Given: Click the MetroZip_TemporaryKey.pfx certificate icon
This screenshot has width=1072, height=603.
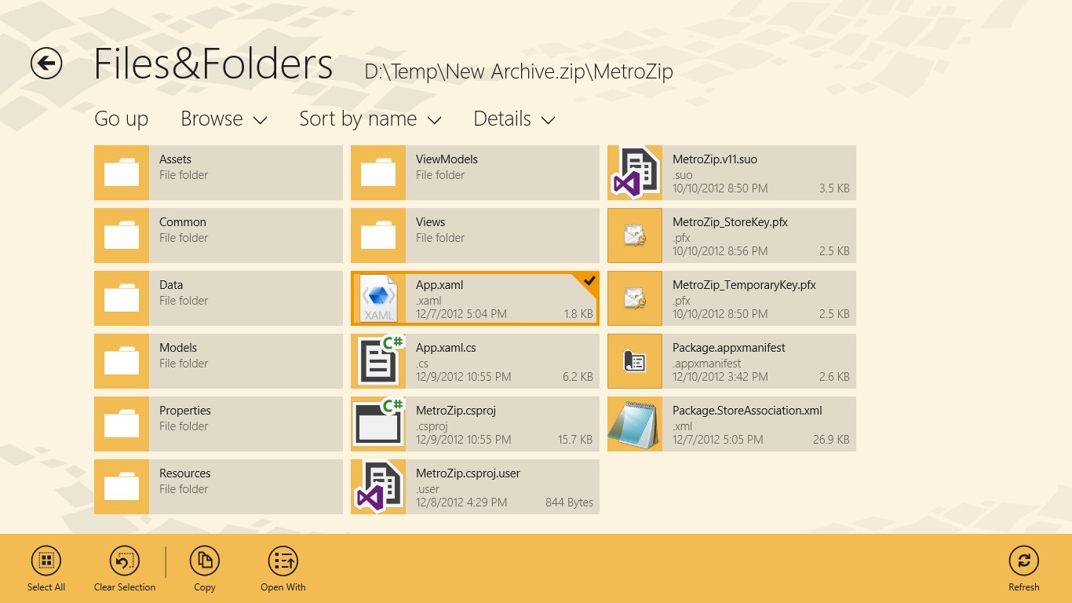Looking at the screenshot, I should pos(635,298).
